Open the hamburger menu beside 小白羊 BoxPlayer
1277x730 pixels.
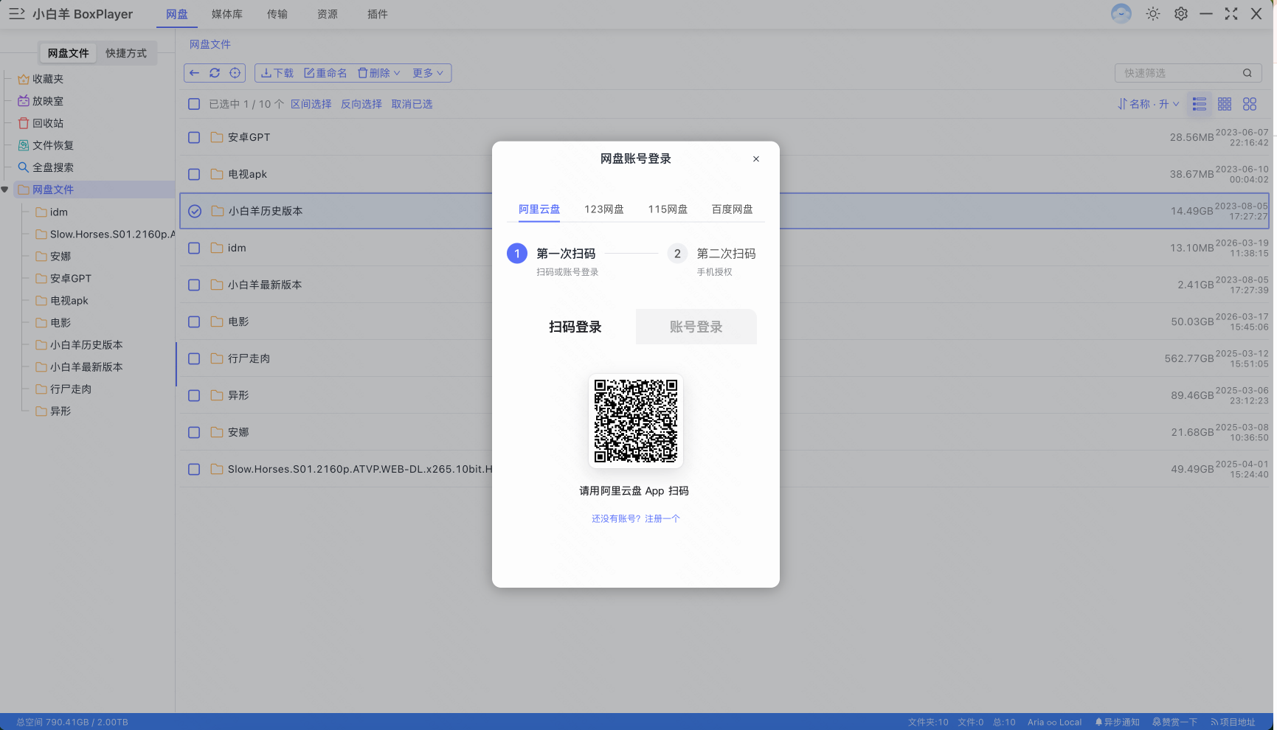(16, 14)
